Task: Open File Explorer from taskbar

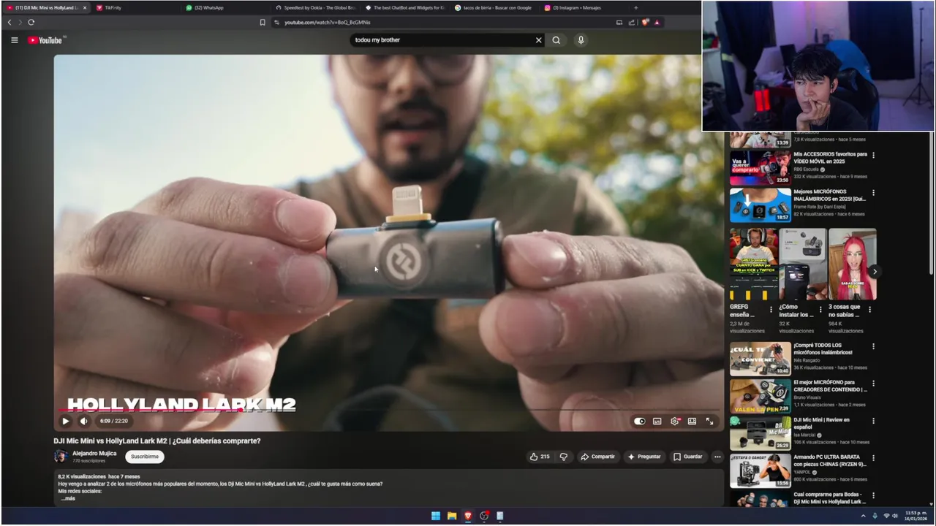Action: pos(452,516)
